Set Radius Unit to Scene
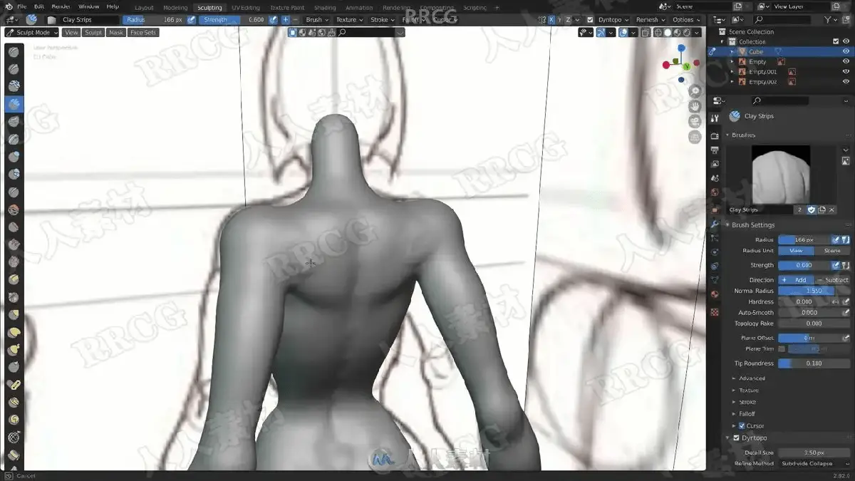Screen dimensions: 855x481 click(832, 251)
